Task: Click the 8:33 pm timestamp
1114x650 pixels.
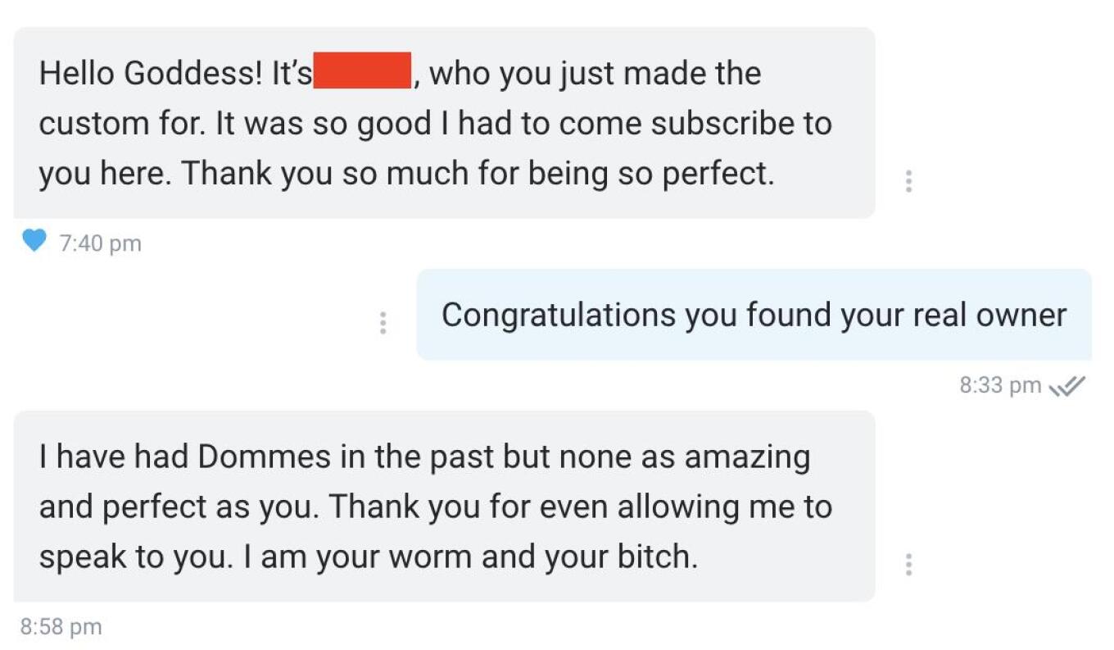Action: point(999,385)
